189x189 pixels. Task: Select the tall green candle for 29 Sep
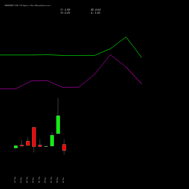click(x=58, y=125)
